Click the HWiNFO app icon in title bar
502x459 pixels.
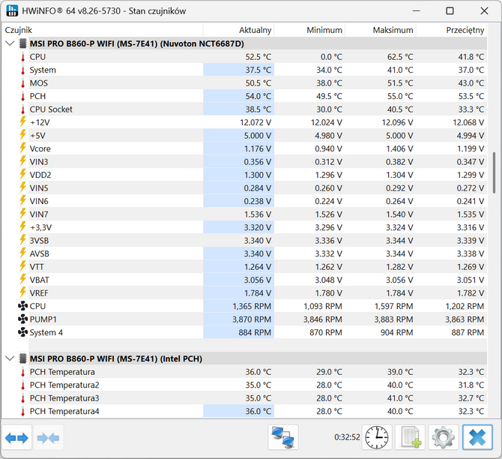pyautogui.click(x=12, y=11)
